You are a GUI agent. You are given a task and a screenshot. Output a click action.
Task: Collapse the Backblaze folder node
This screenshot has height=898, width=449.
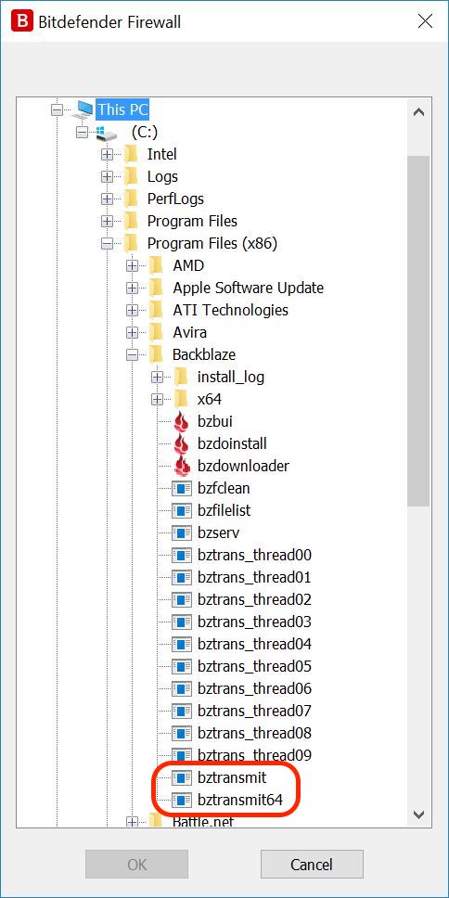pyautogui.click(x=133, y=355)
